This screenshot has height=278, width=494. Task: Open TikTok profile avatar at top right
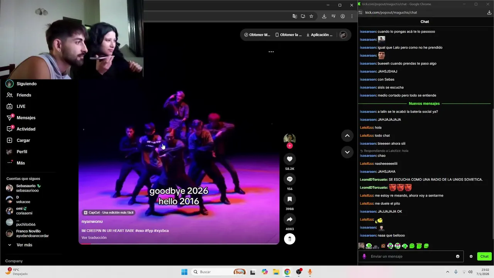coord(343,35)
